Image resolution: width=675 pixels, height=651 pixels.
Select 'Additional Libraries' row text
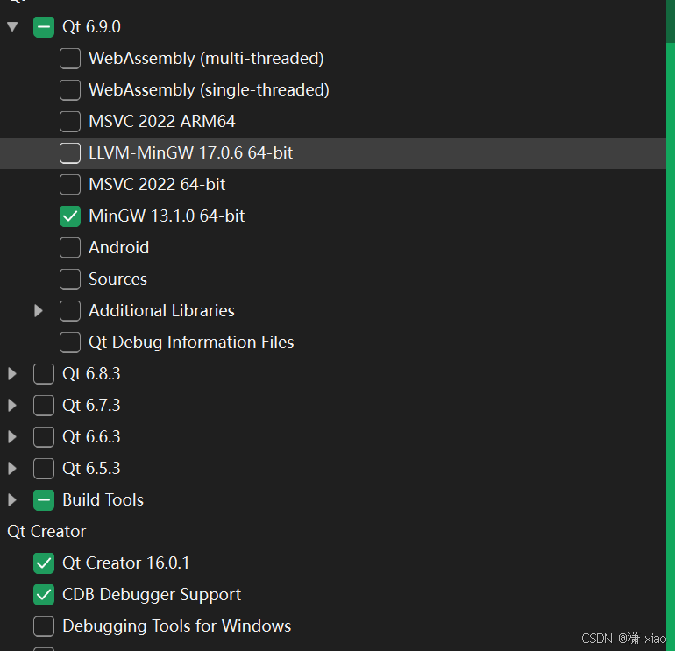[161, 311]
